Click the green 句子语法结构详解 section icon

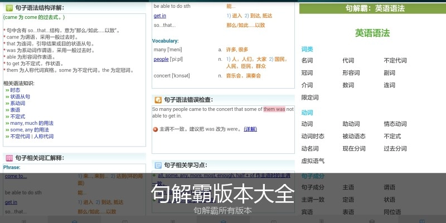click(x=9, y=8)
